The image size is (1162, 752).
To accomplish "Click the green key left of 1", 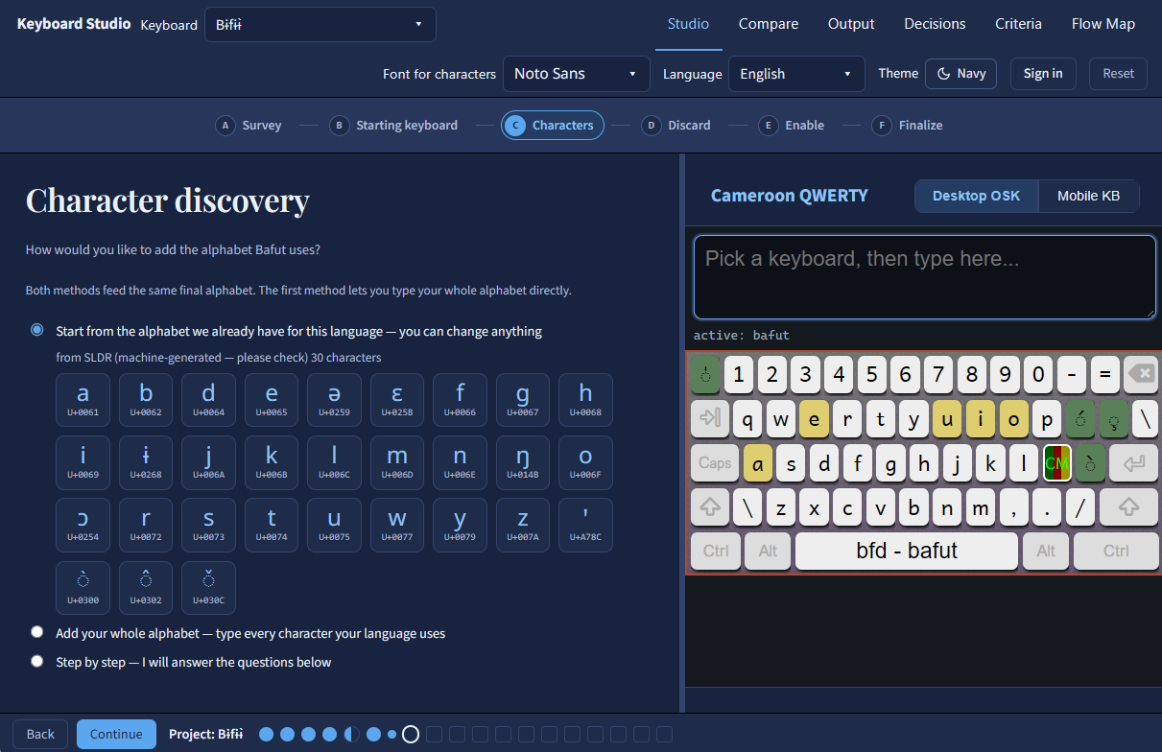I will pos(705,375).
